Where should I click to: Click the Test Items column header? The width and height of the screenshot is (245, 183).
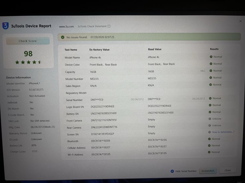point(71,50)
